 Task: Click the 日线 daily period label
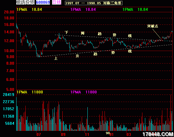tap(57, 3)
